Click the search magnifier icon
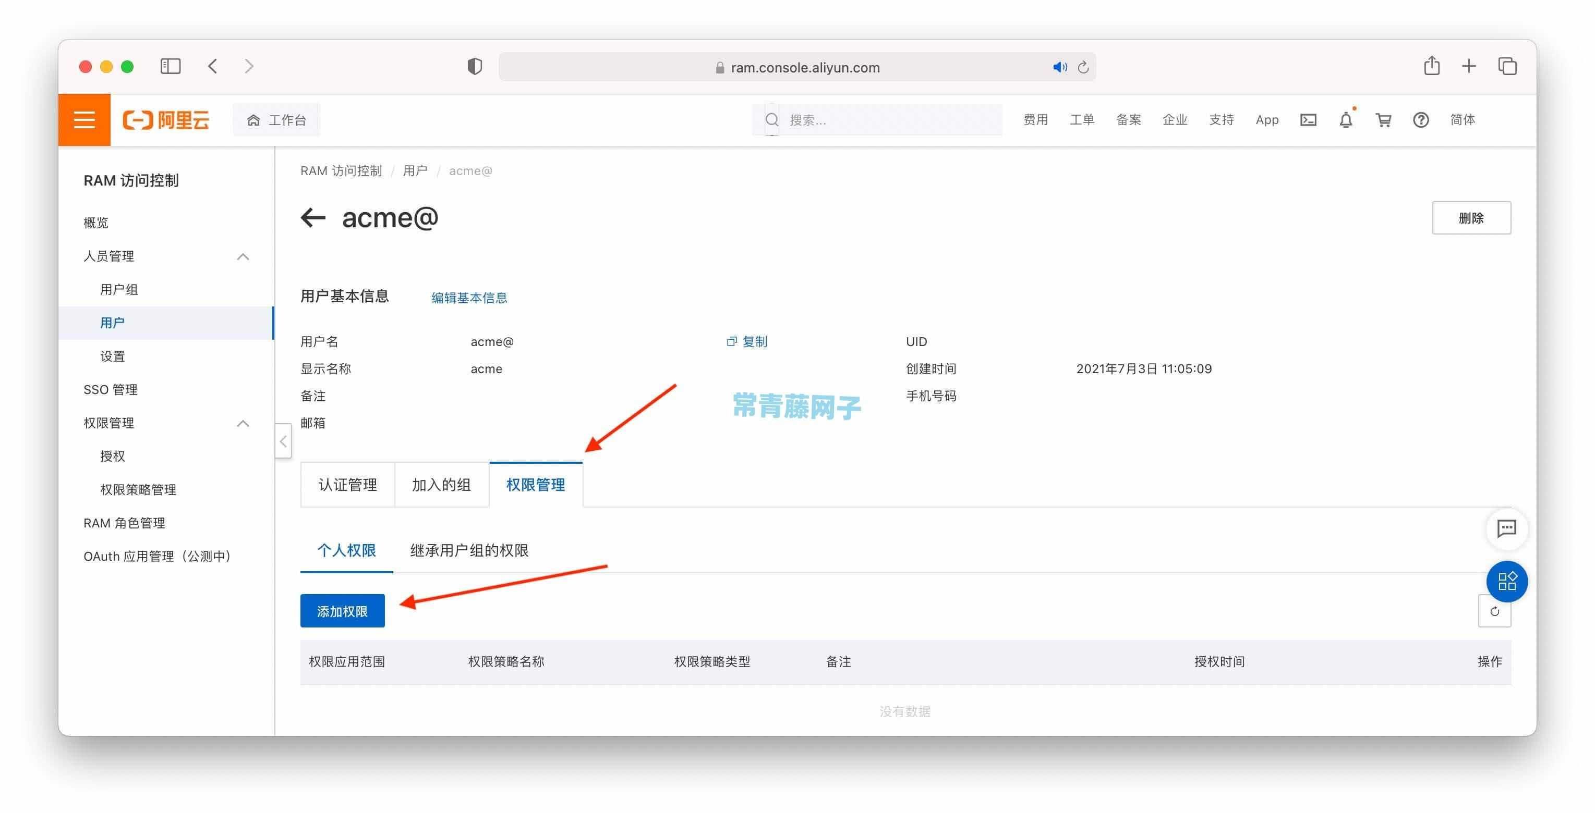 point(771,120)
